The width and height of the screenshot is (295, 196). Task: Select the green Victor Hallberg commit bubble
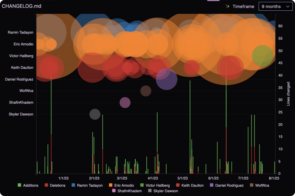tap(262, 56)
